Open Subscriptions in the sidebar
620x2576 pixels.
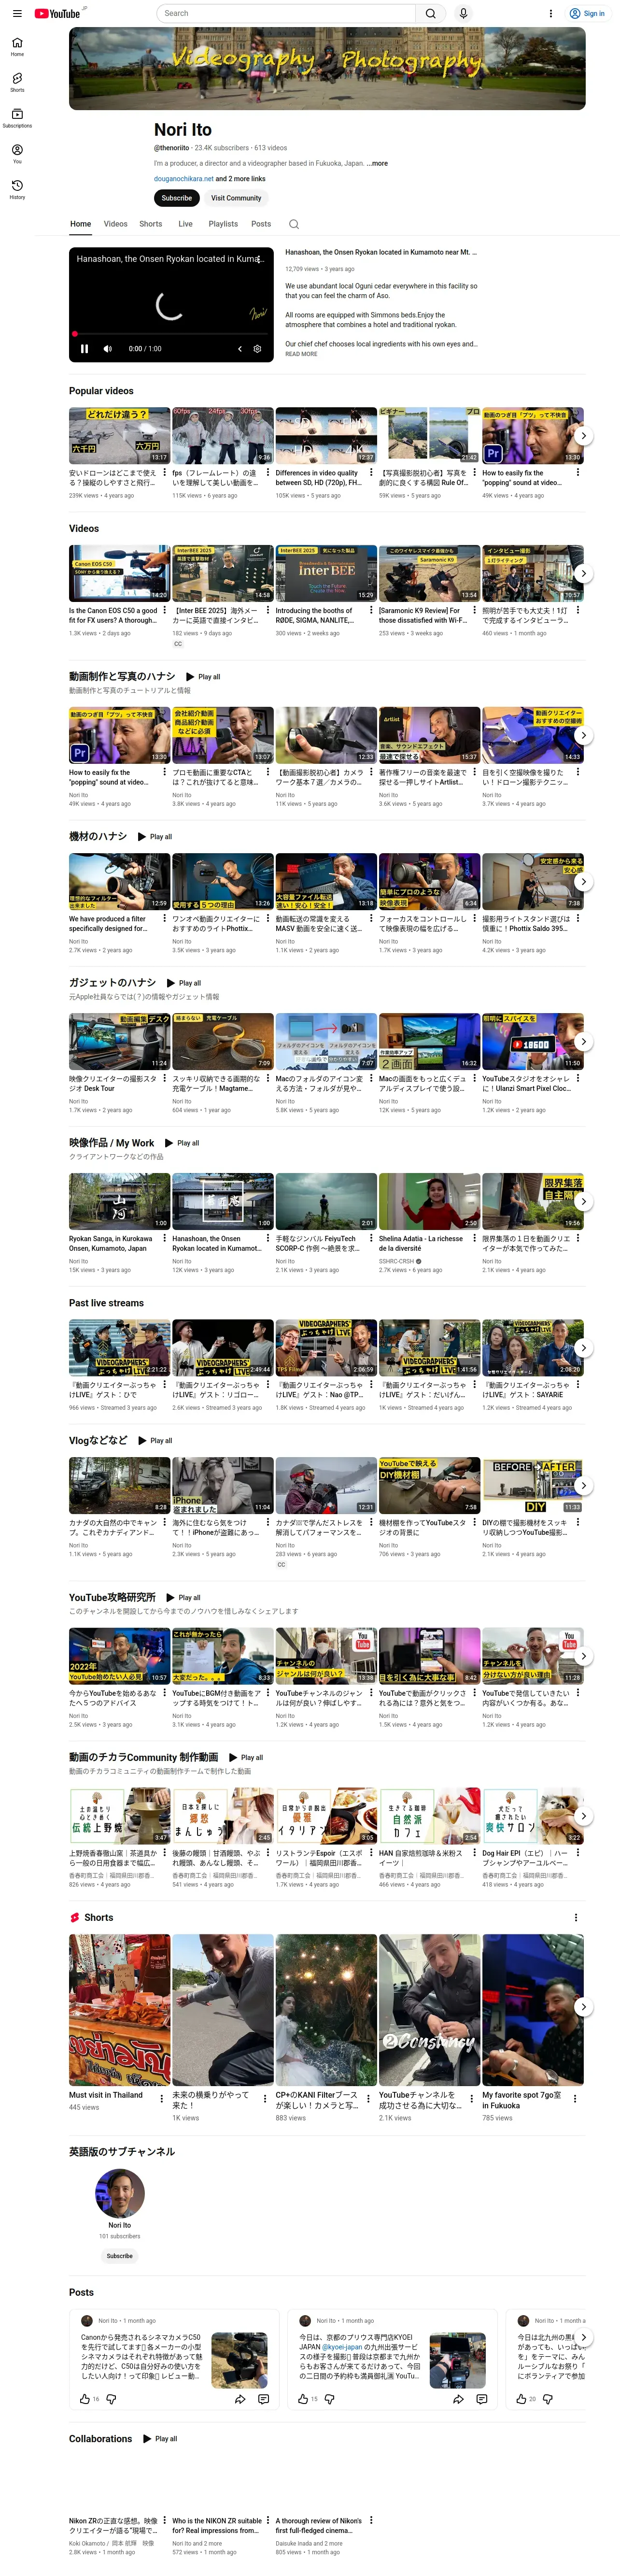pos(17,117)
